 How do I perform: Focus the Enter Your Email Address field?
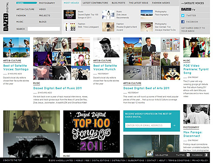click(x=148, y=126)
